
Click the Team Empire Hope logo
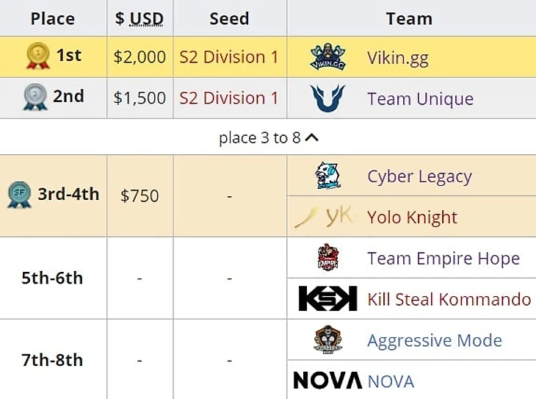327,258
